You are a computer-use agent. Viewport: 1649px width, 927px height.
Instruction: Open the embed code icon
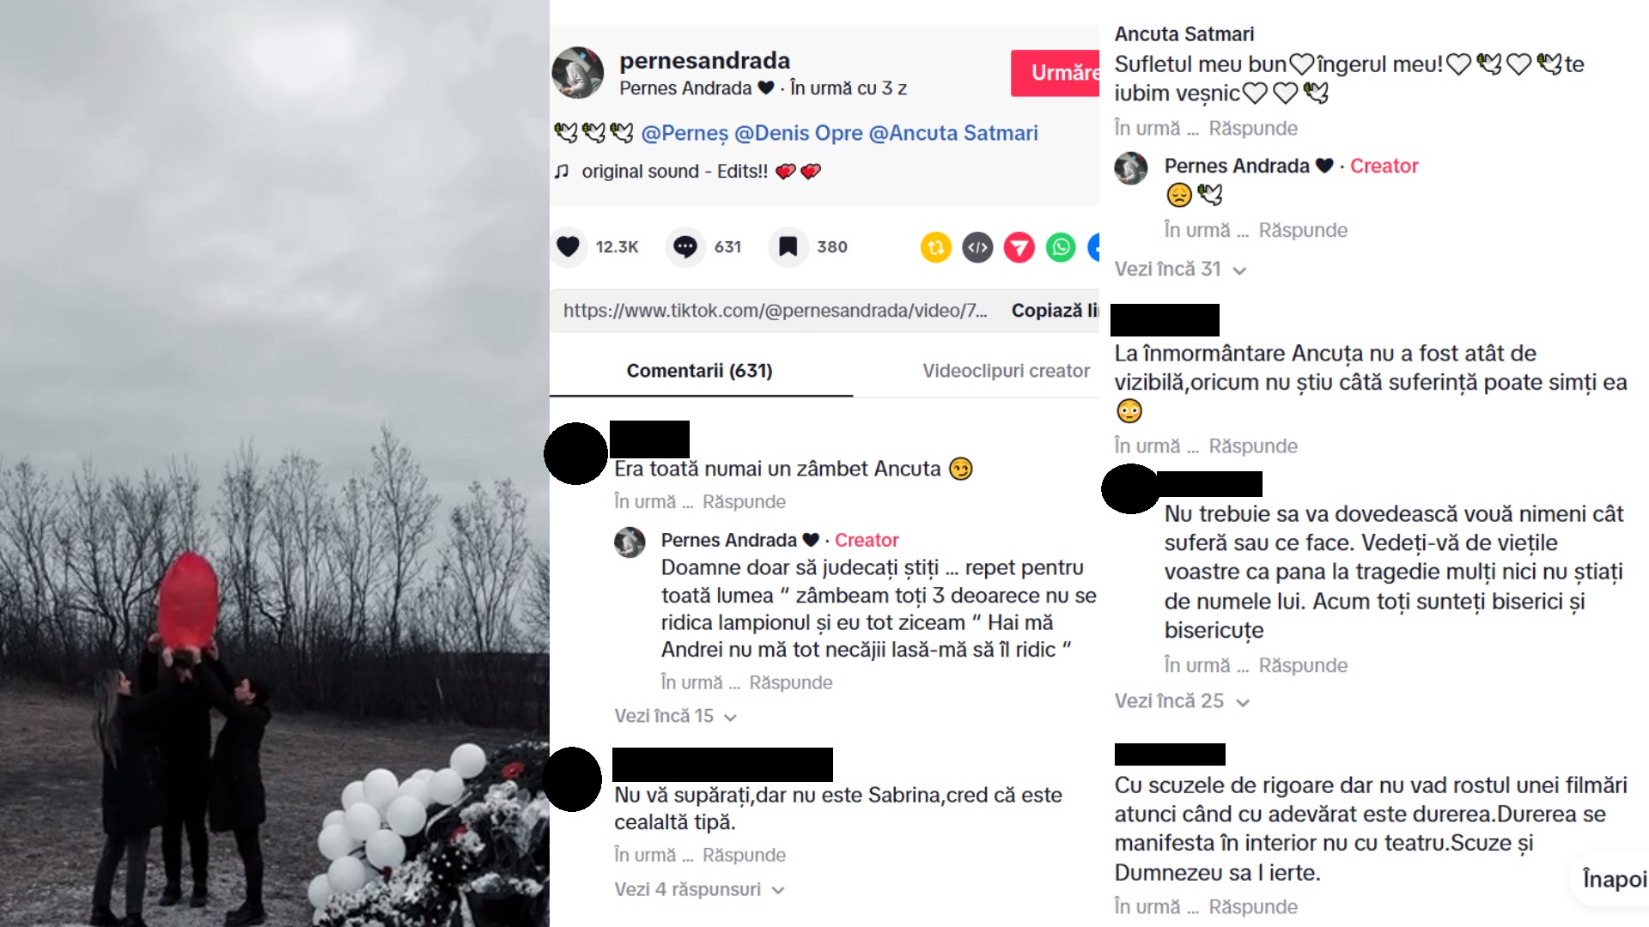[977, 247]
